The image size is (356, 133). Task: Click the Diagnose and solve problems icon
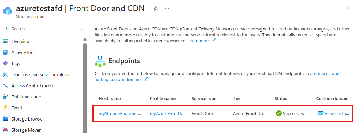coord(5,74)
